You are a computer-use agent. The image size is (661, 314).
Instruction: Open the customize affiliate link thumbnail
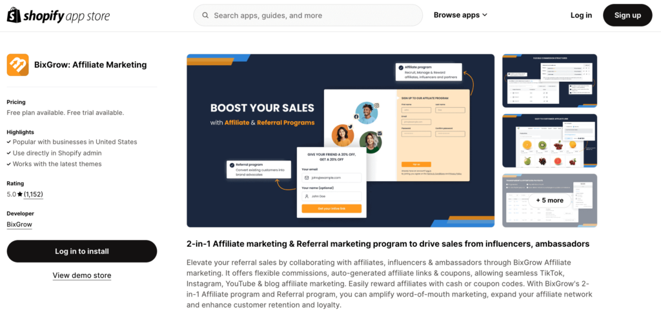pos(550,141)
